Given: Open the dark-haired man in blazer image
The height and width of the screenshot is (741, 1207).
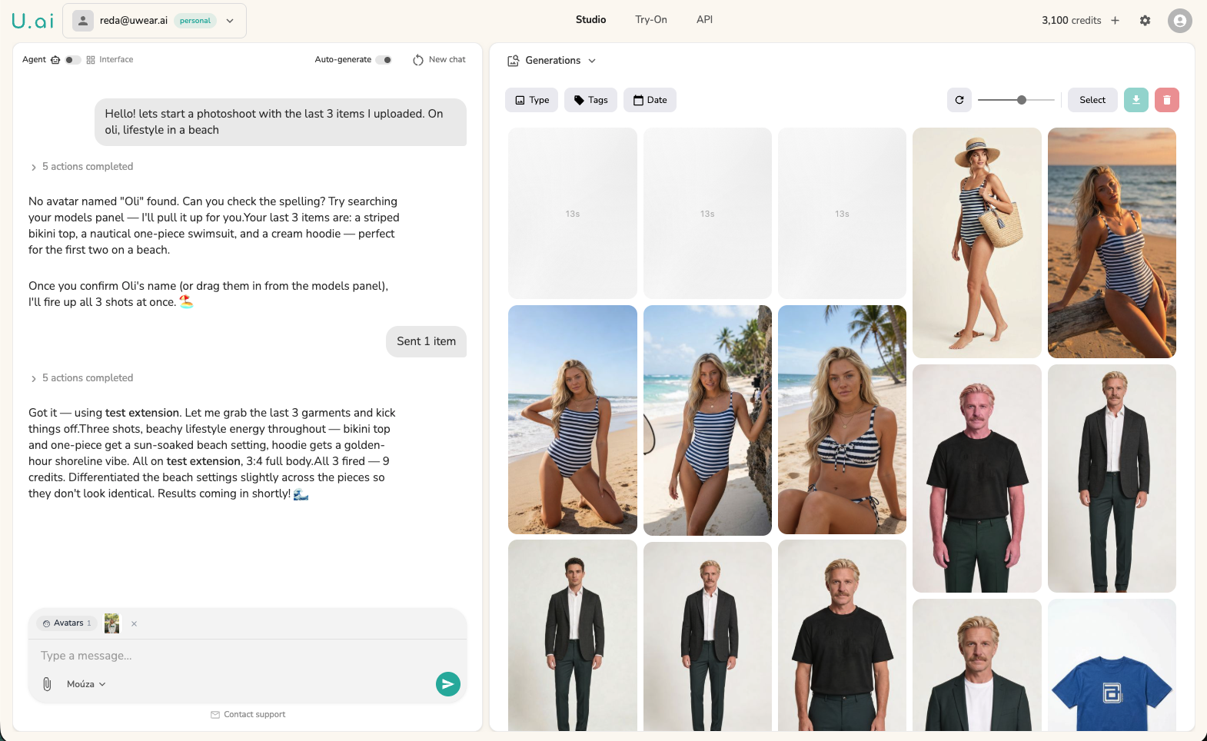Looking at the screenshot, I should pos(573,635).
